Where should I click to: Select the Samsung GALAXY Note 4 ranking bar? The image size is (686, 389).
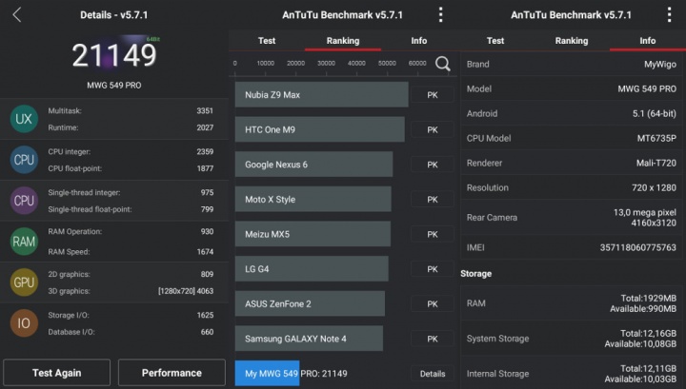[x=309, y=339]
